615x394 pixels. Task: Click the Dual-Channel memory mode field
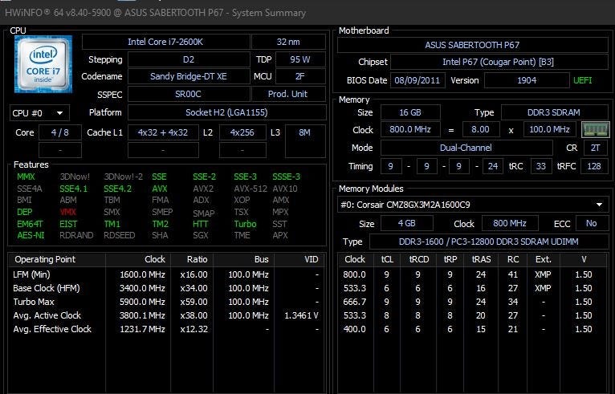pyautogui.click(x=466, y=148)
